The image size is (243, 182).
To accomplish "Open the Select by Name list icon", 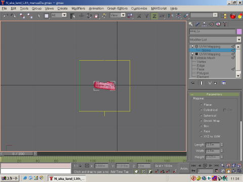I will tap(72, 16).
